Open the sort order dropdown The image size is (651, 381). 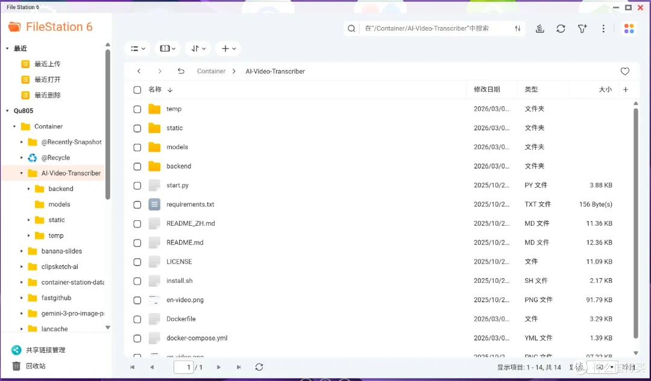[198, 49]
